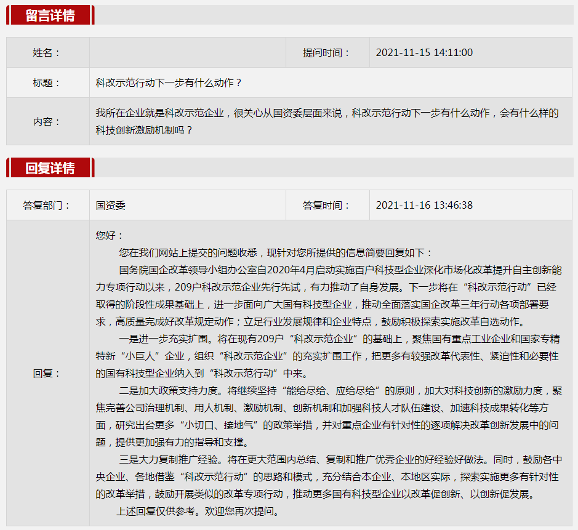Click the paragraph starting 一是进一步充实扩围
The height and width of the screenshot is (530, 578).
click(327, 356)
